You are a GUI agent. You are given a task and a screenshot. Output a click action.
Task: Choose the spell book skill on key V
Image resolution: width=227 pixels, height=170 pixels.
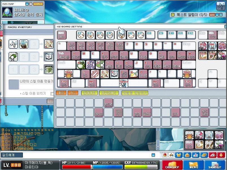pyautogui.click(x=114, y=74)
